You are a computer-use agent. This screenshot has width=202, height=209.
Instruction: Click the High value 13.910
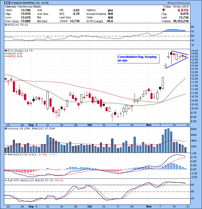tap(26, 14)
